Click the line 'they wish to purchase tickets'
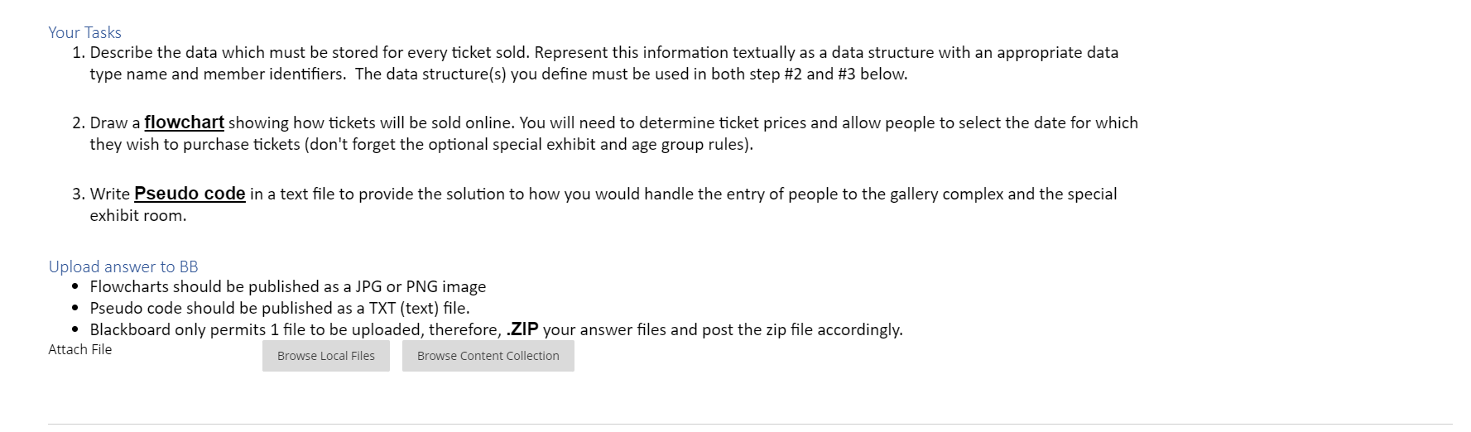Image resolution: width=1471 pixels, height=432 pixels. pos(421,144)
